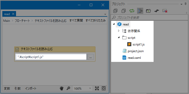Open the インポート panel
189x94 pixels.
[x=31, y=89]
